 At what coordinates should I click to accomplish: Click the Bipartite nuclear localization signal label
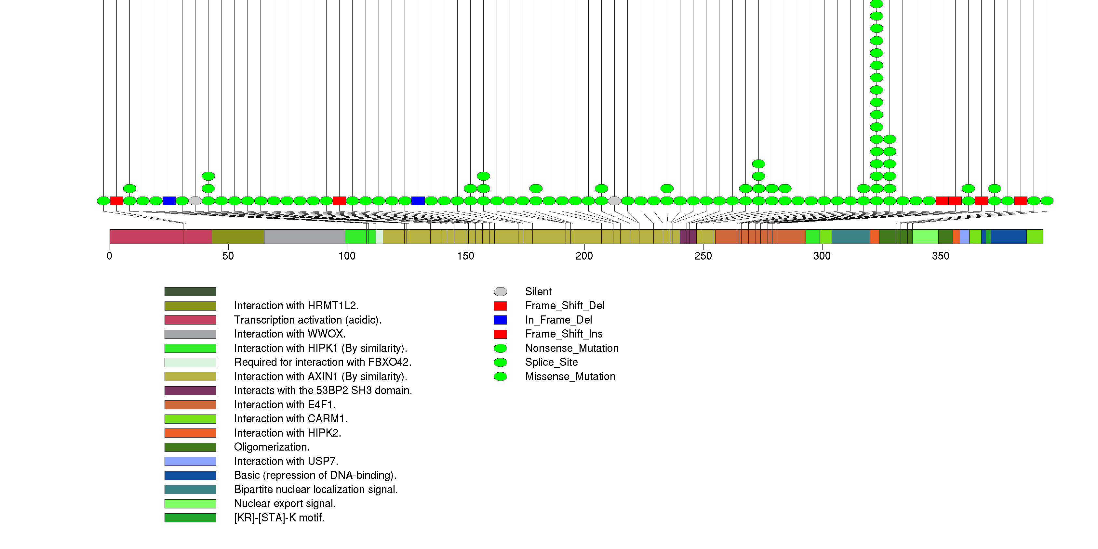[x=315, y=490]
